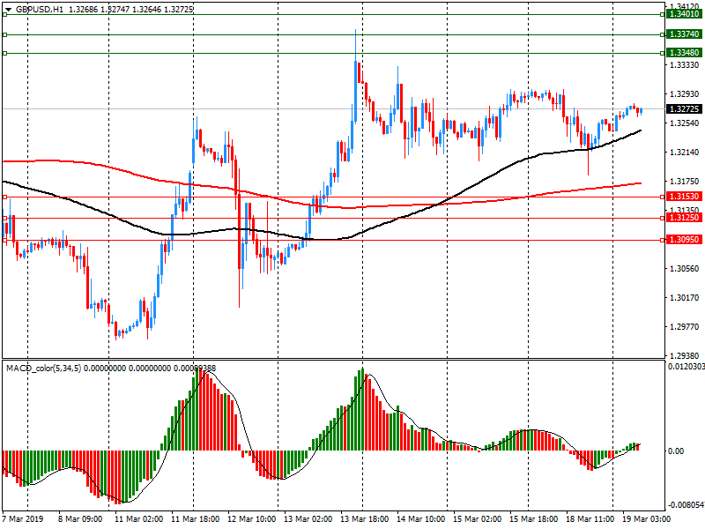
Task: Select the red 1.31530 price label
Action: click(684, 197)
